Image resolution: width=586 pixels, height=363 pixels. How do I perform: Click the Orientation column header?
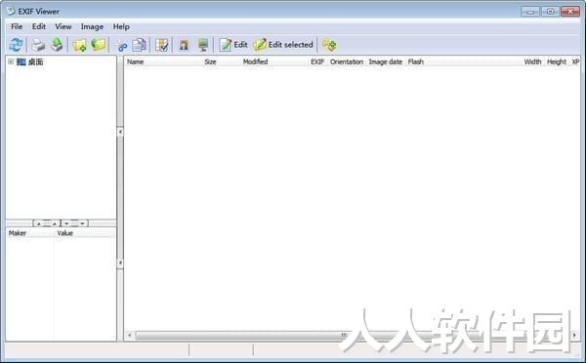tap(347, 61)
